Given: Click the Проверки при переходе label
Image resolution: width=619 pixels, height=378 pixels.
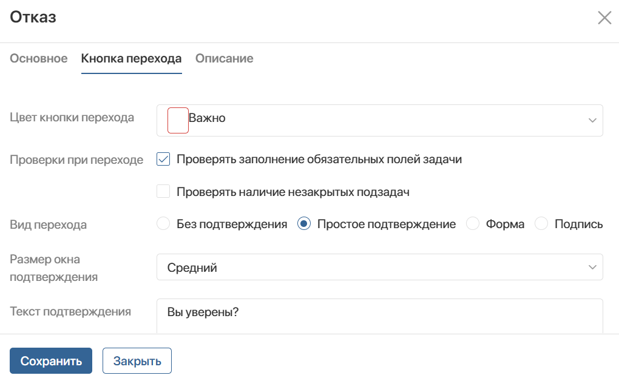Looking at the screenshot, I should (76, 160).
